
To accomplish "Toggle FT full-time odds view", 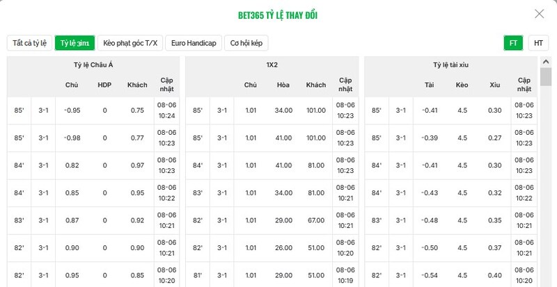I will click(x=513, y=43).
